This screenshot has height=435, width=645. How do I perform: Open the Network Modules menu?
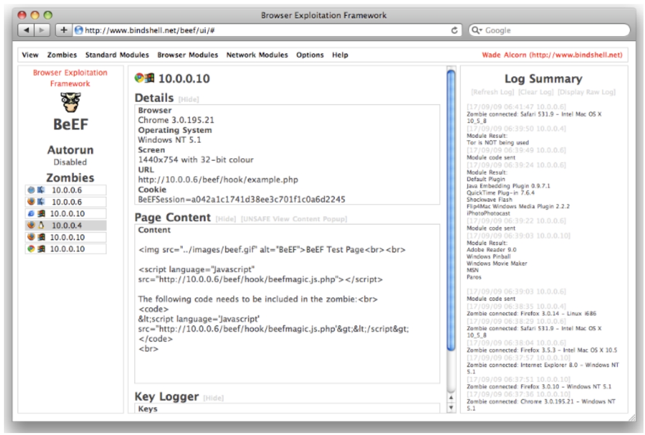[257, 55]
